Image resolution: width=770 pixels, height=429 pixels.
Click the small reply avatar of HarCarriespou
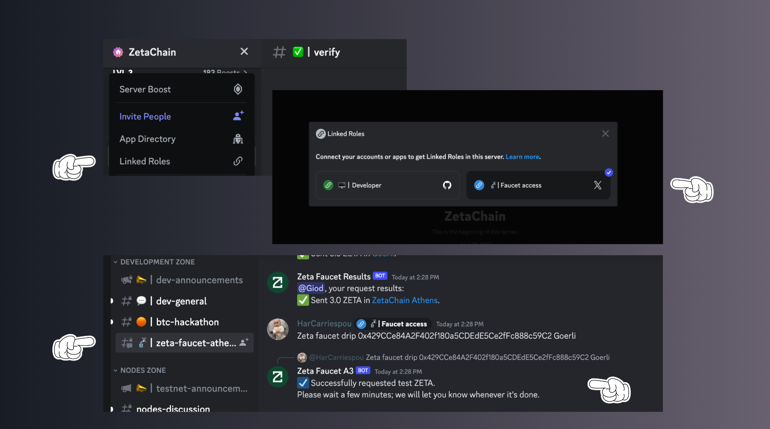[302, 357]
